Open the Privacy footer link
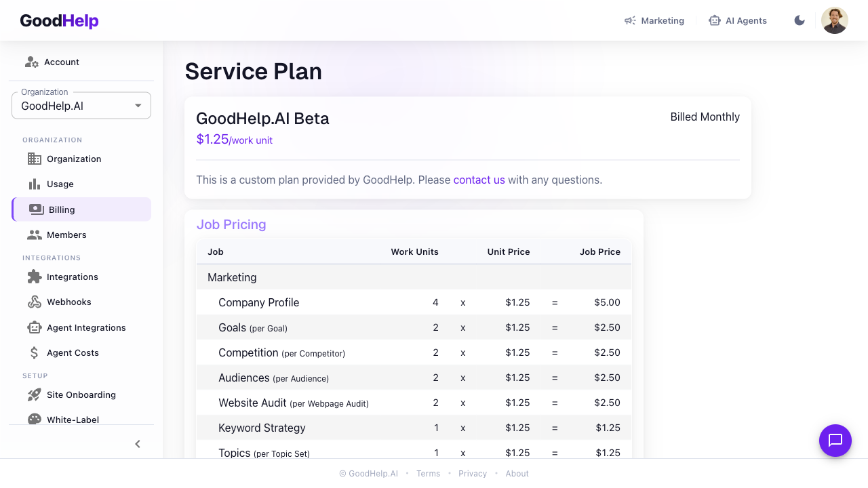Viewport: 868px width, 488px height. tap(473, 474)
